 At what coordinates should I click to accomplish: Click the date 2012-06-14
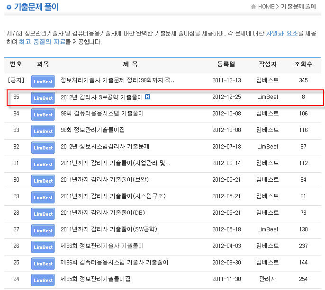(226, 163)
